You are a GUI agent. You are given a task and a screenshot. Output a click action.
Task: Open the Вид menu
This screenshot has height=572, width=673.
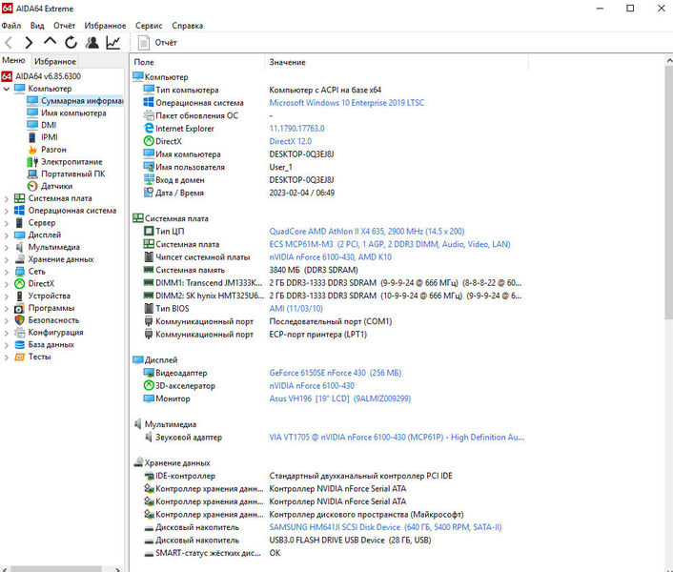tap(37, 26)
